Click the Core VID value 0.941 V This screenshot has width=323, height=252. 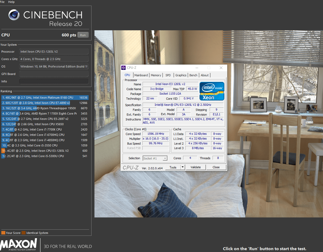click(189, 98)
